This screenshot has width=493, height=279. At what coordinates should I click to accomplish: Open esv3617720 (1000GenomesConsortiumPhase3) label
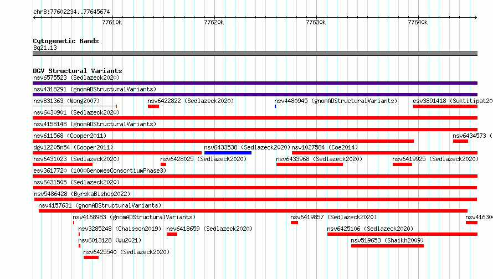[x=100, y=170]
